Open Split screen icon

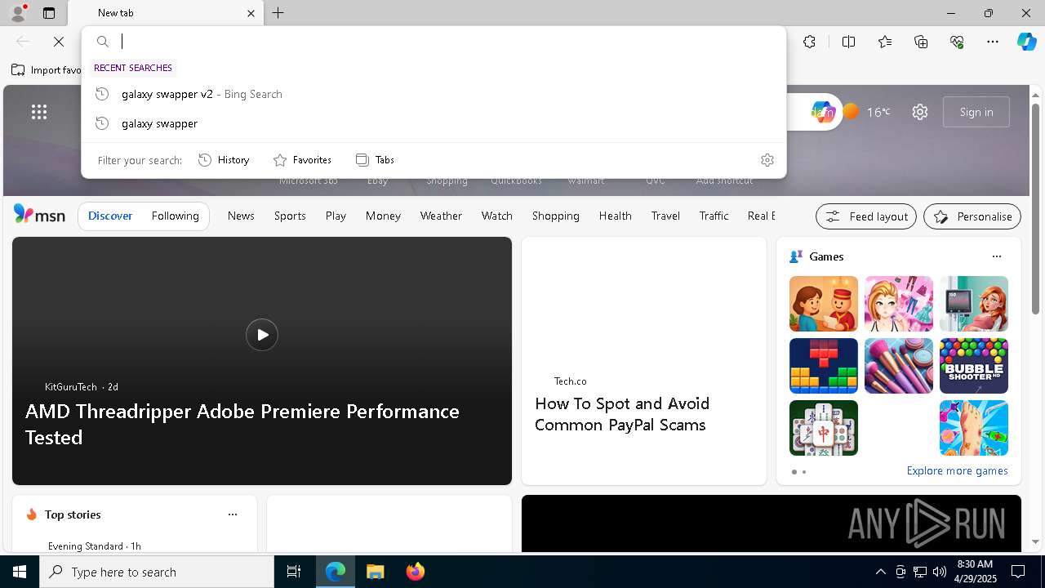click(x=848, y=42)
